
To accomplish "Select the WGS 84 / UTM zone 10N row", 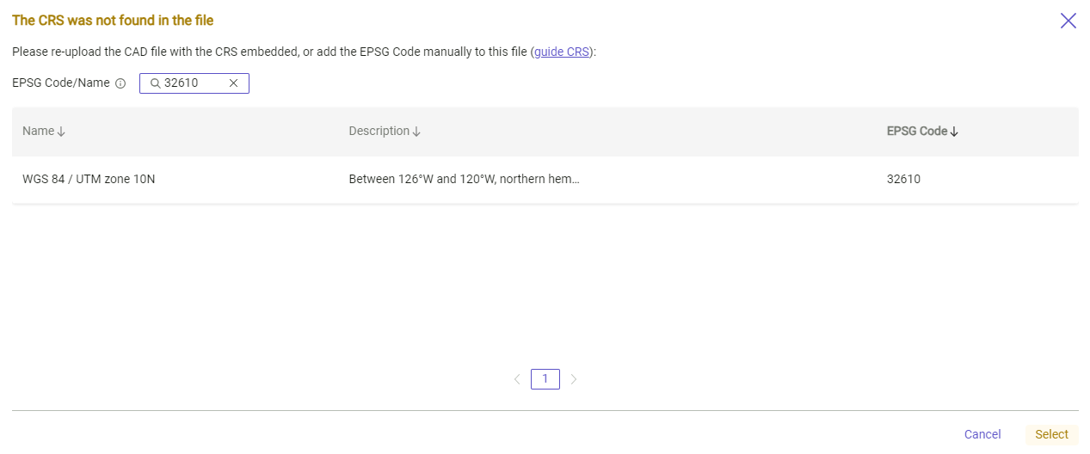I will tap(89, 180).
